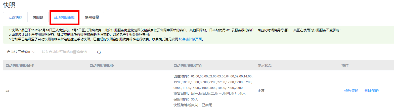
Task: Click the 保留时间 30天 detail text
Action: coord(186,99)
